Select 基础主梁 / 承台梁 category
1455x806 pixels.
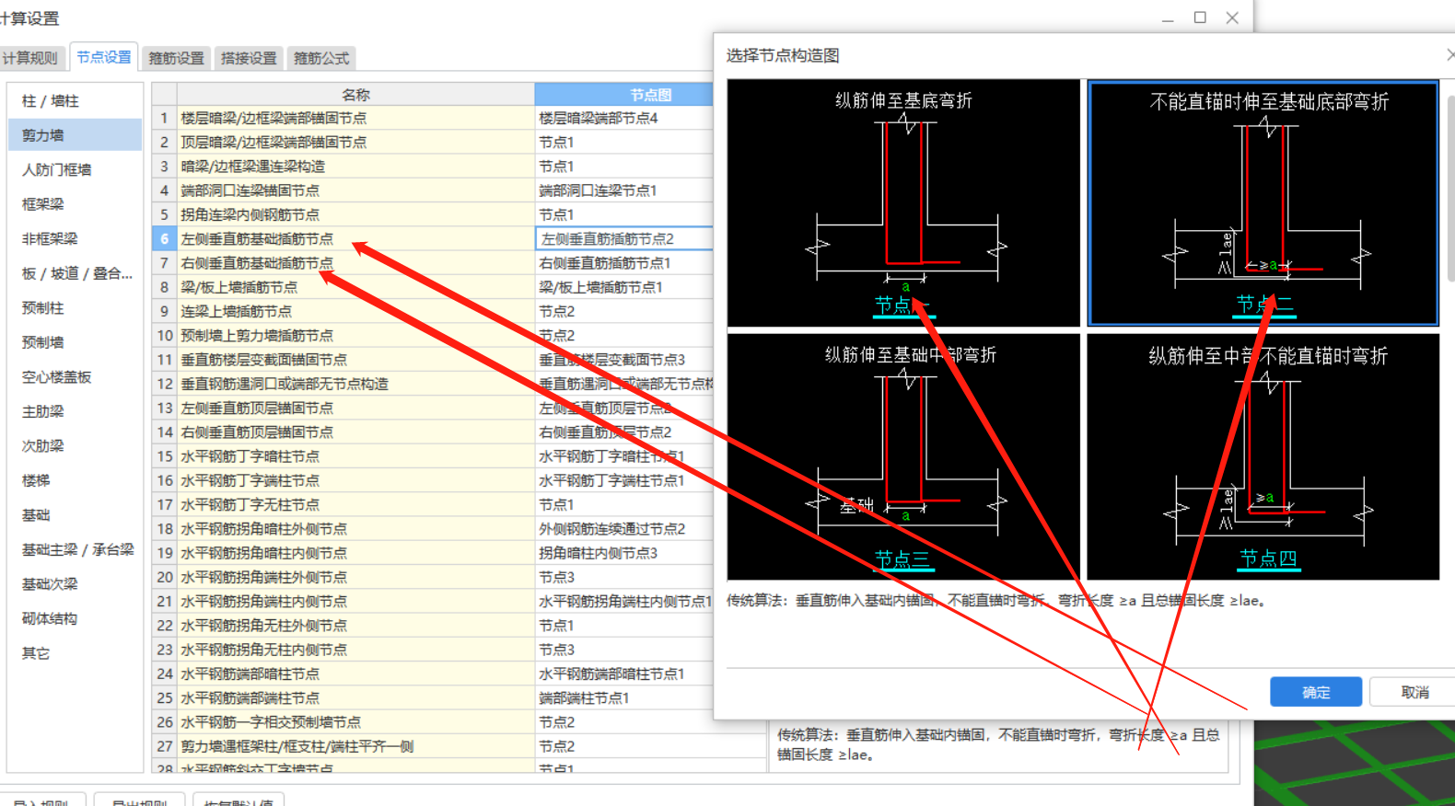pyautogui.click(x=76, y=549)
